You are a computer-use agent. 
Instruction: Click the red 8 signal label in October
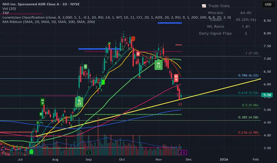[x=138, y=54]
